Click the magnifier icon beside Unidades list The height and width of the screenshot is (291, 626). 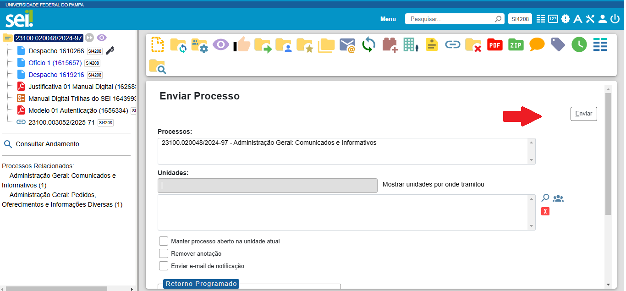click(545, 198)
